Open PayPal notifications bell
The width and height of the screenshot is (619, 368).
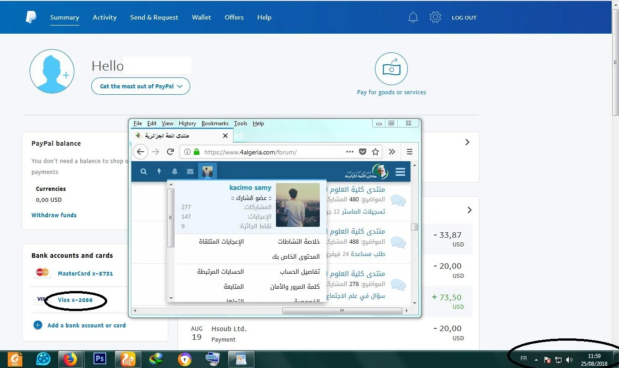(x=413, y=17)
